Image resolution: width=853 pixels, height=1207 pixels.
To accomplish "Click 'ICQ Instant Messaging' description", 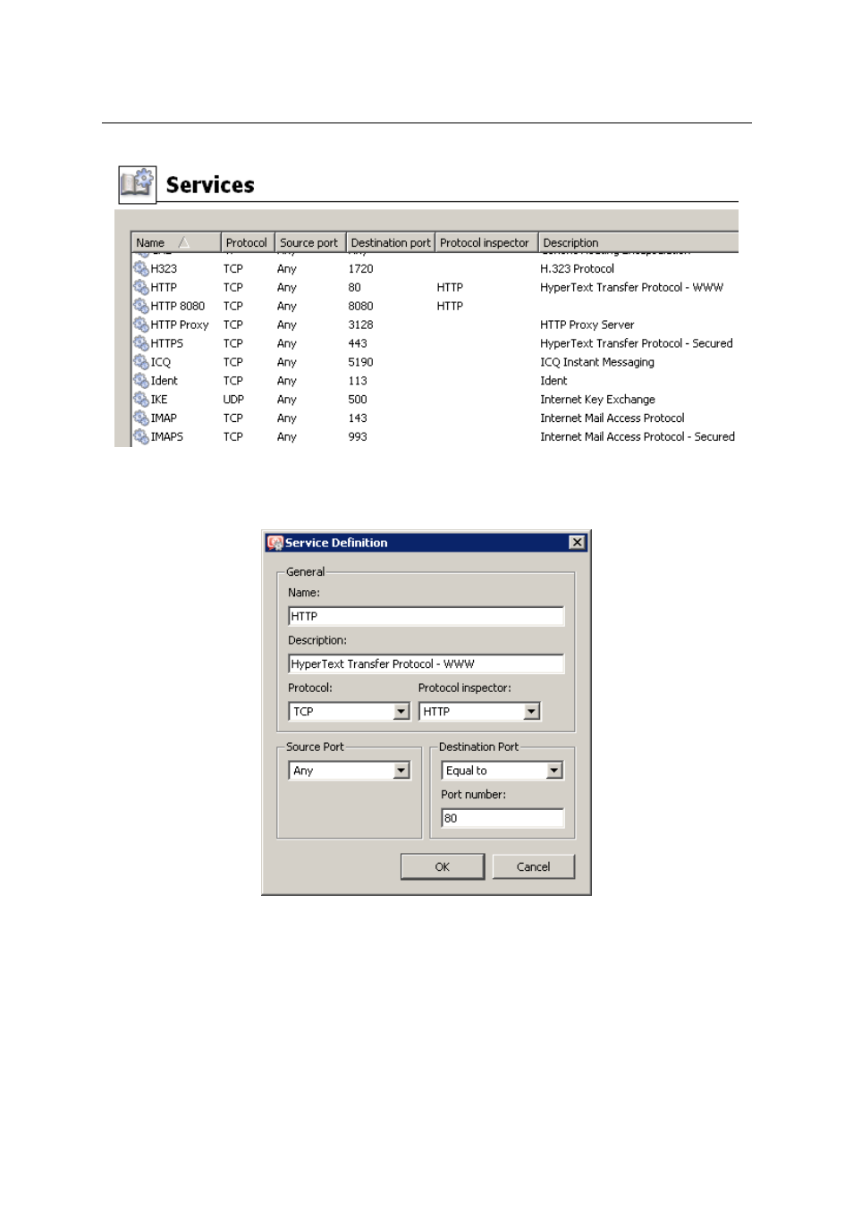I will tap(597, 362).
